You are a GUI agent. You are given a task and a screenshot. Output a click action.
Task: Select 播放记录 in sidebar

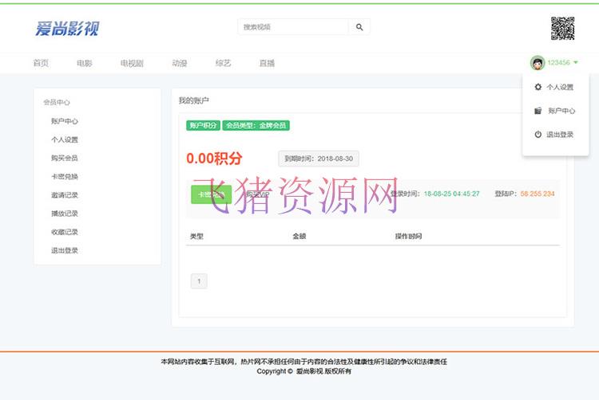(65, 214)
